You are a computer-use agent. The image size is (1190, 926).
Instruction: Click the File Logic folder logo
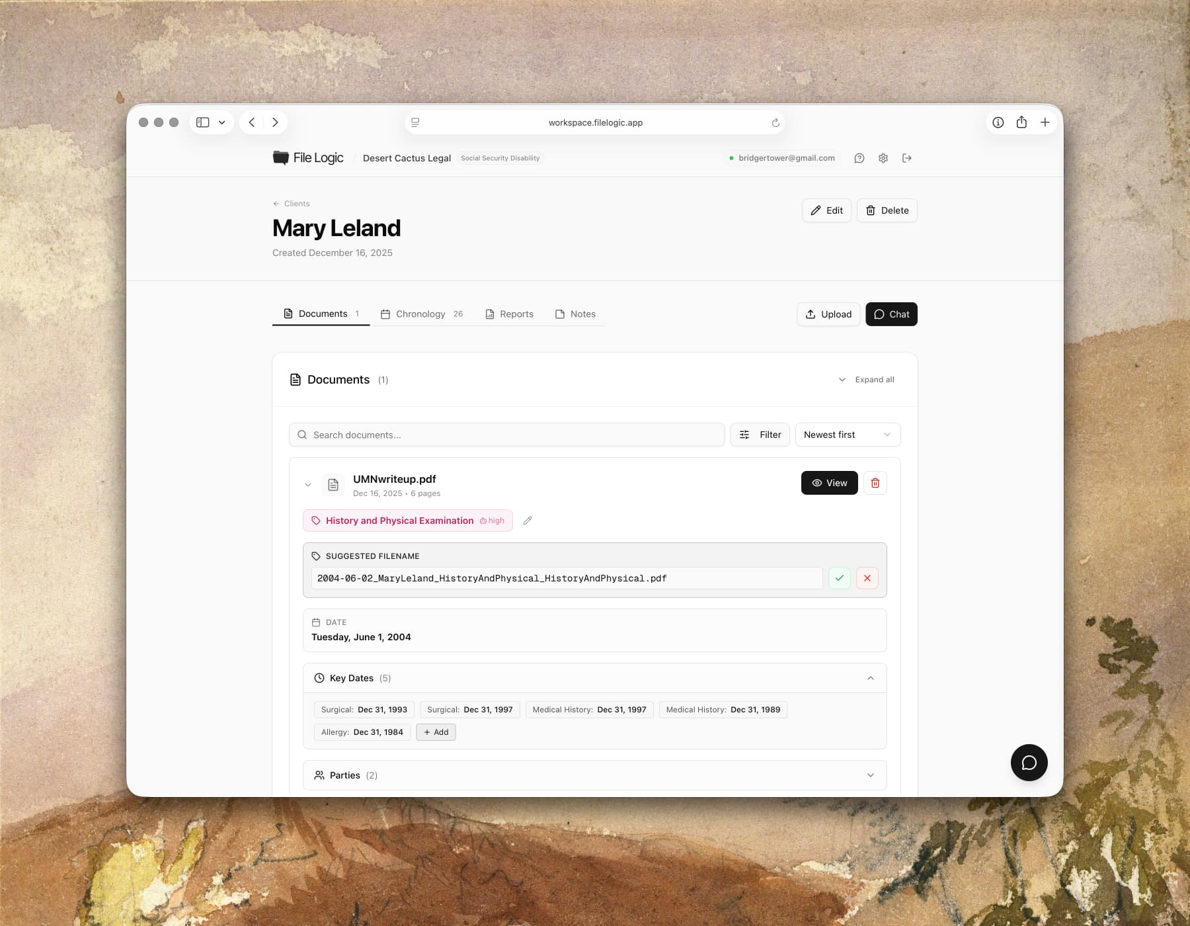pos(280,157)
